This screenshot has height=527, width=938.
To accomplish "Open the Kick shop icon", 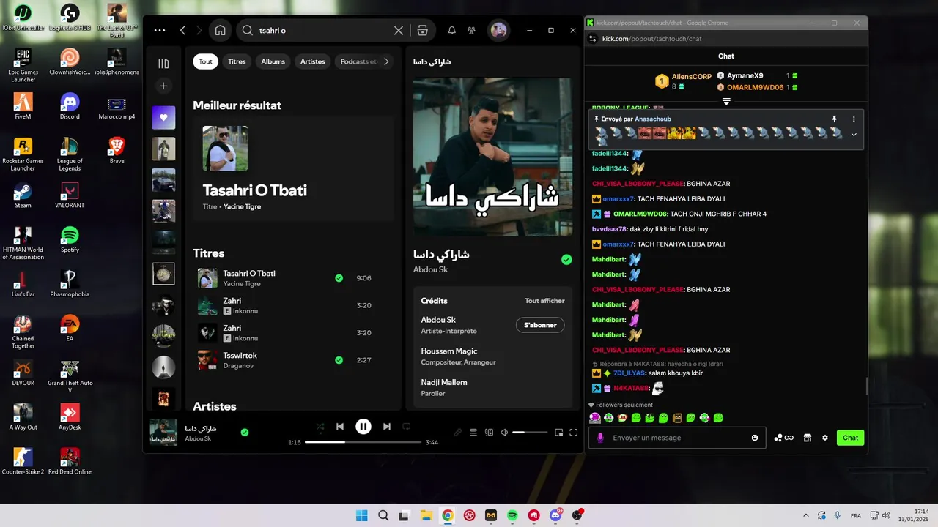I will point(808,438).
